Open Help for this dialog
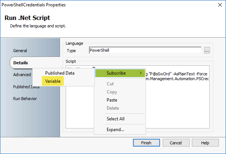Viewport: 226px width, 154px height. click(205, 143)
